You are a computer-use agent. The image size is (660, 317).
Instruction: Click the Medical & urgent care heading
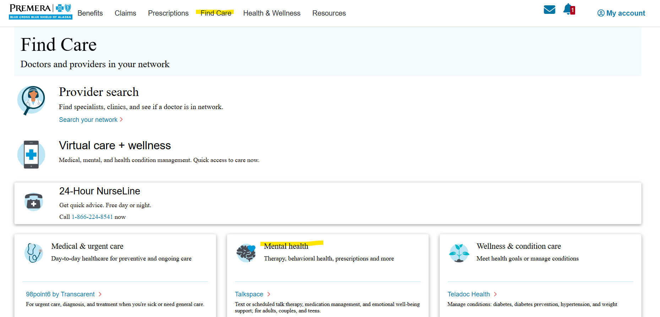point(87,246)
